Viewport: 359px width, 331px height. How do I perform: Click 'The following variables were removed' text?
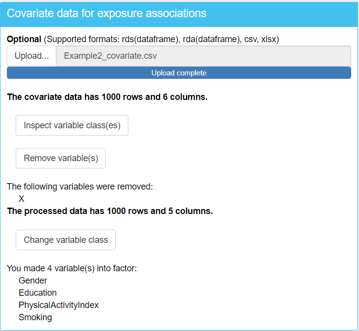click(80, 187)
